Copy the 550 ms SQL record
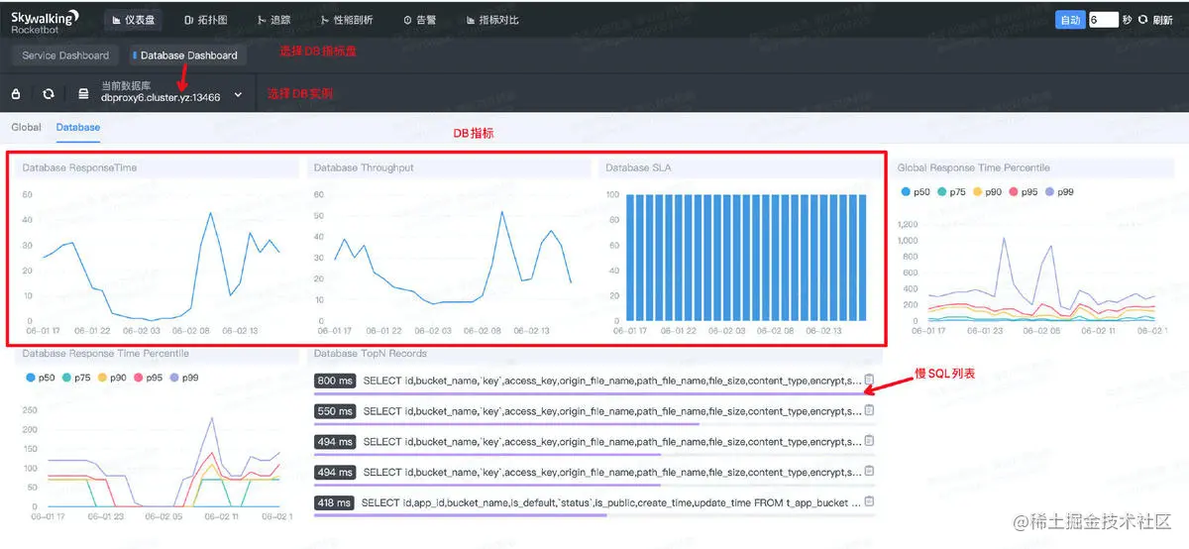The height and width of the screenshot is (549, 1189). (x=869, y=410)
